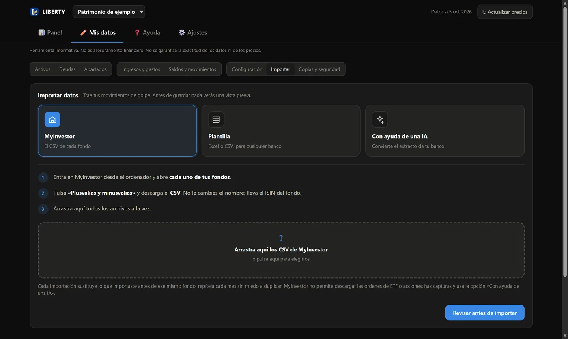Click the 'Importar datos' heading

coord(58,95)
